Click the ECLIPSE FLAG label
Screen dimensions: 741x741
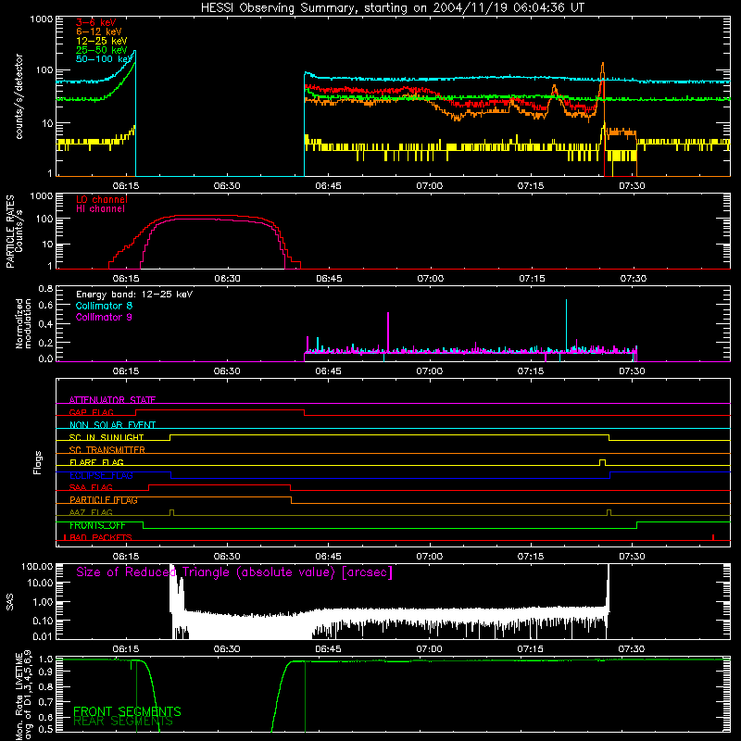101,475
